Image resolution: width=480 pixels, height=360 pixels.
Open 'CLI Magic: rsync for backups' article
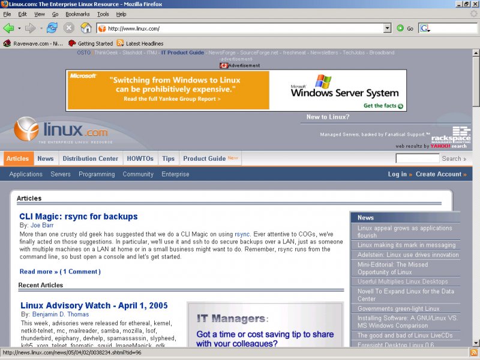pyautogui.click(x=79, y=217)
